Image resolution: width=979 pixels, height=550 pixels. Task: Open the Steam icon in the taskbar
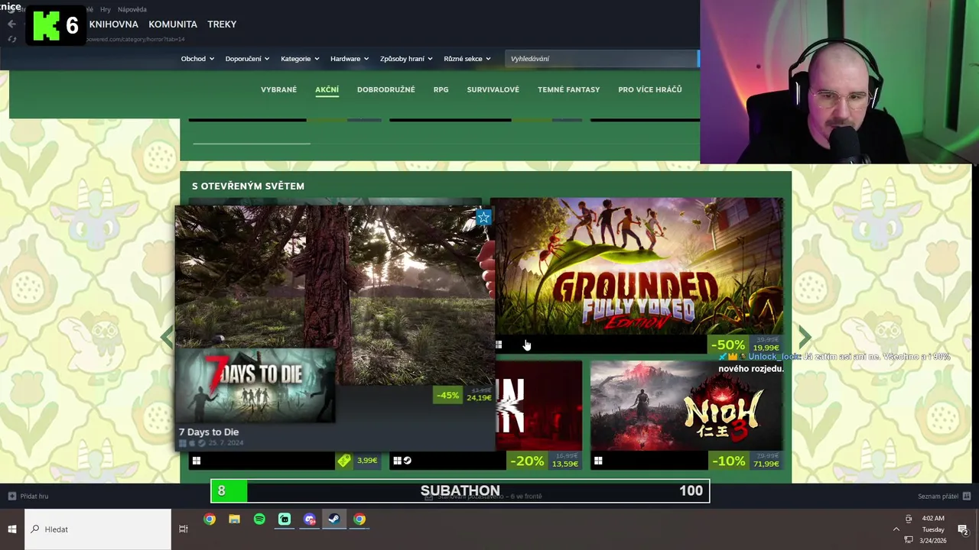point(334,519)
